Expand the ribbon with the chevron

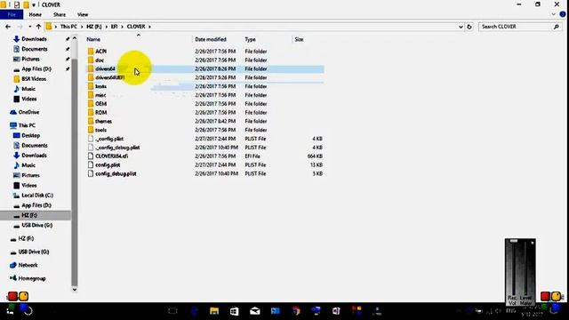(553, 14)
